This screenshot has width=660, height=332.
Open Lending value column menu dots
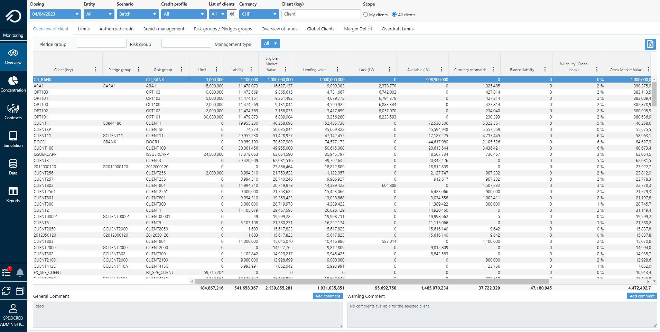(337, 69)
